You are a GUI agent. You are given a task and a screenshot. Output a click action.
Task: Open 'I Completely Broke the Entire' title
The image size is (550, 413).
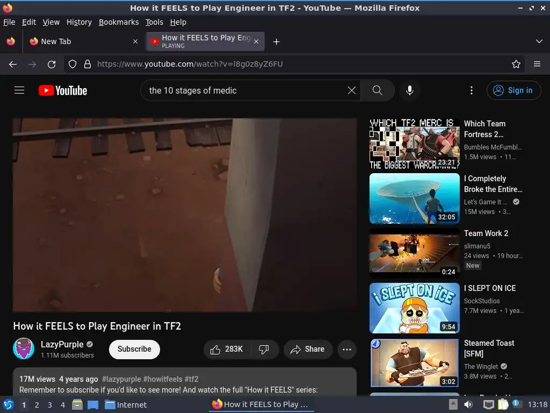point(493,184)
